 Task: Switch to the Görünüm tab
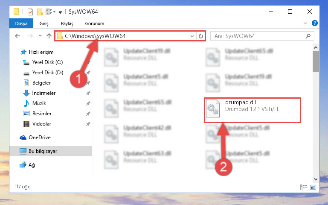point(95,23)
